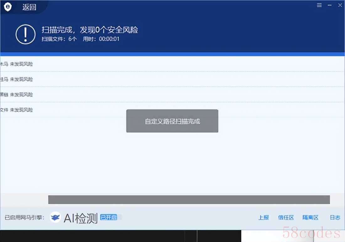345x242 pixels.
Task: Open the 日志 log link
Action: tap(335, 218)
